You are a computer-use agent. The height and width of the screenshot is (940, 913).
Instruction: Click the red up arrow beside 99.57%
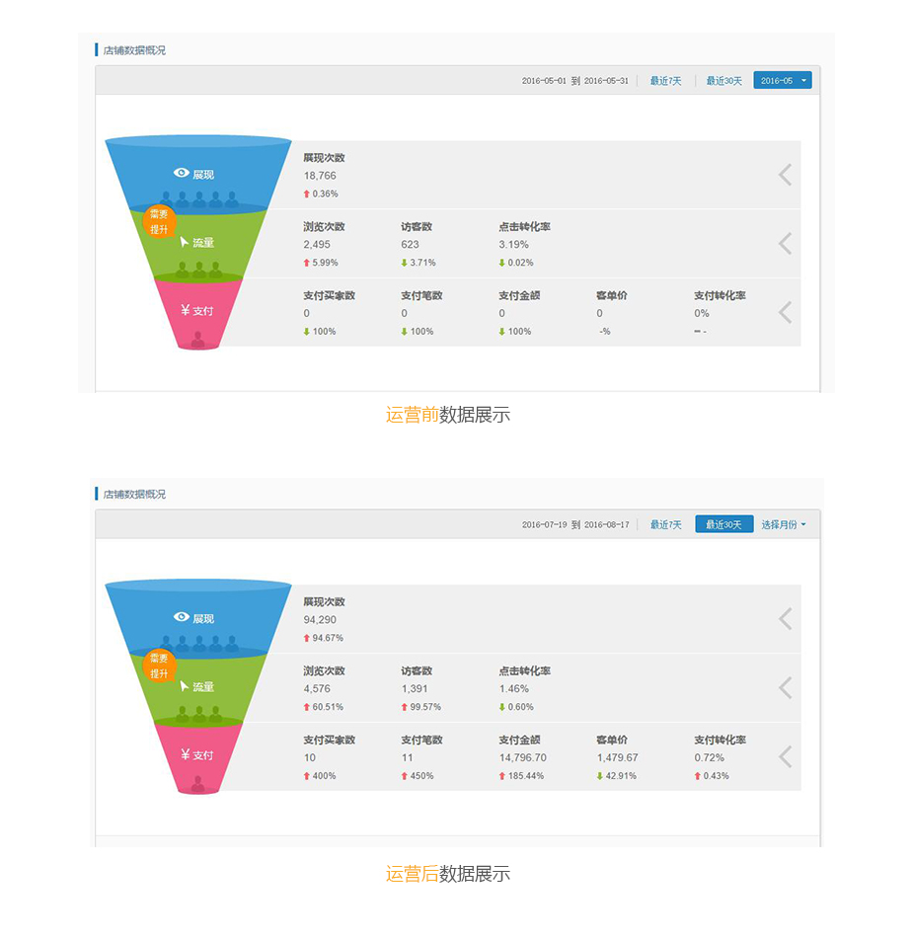(x=404, y=707)
